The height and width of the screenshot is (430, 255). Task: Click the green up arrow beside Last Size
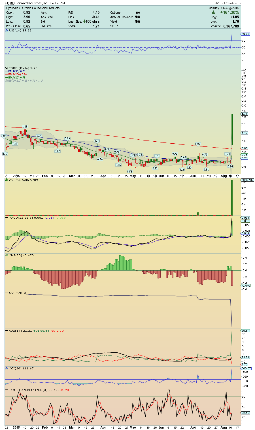84,22
